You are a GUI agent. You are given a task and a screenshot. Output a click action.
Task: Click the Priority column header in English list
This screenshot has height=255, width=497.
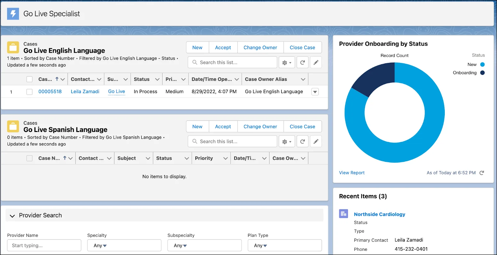click(x=171, y=79)
